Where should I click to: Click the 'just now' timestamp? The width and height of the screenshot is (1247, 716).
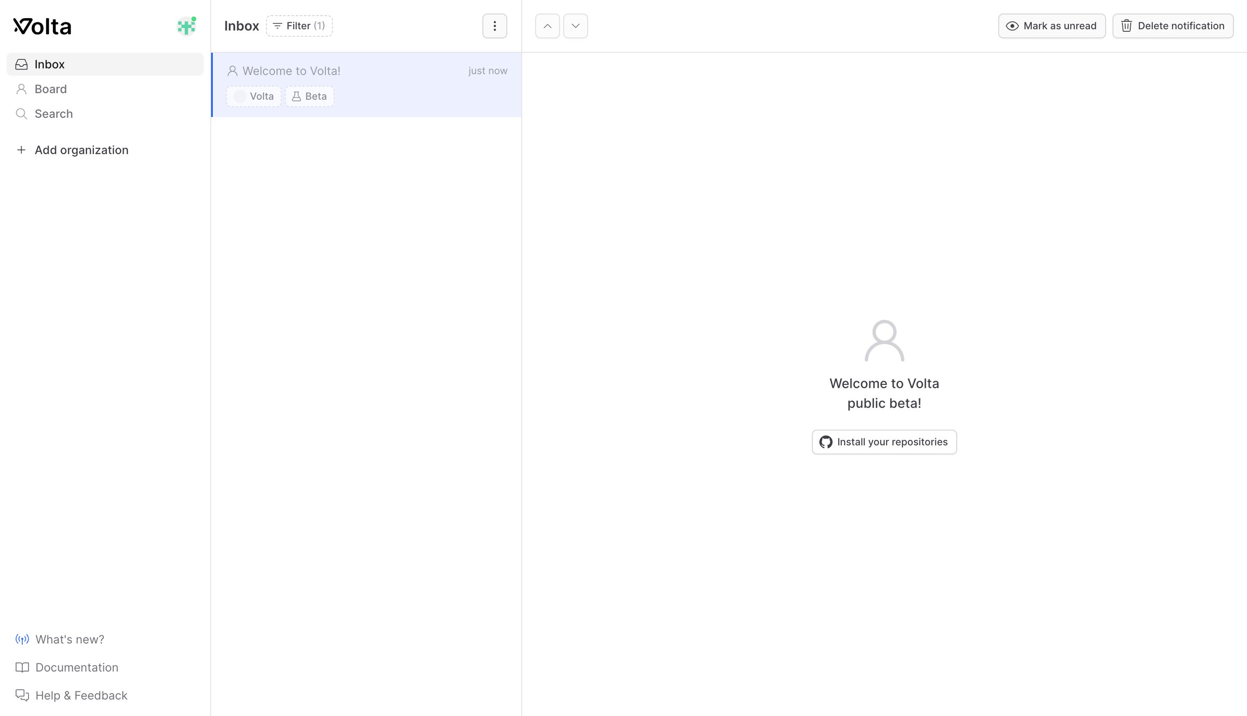487,71
